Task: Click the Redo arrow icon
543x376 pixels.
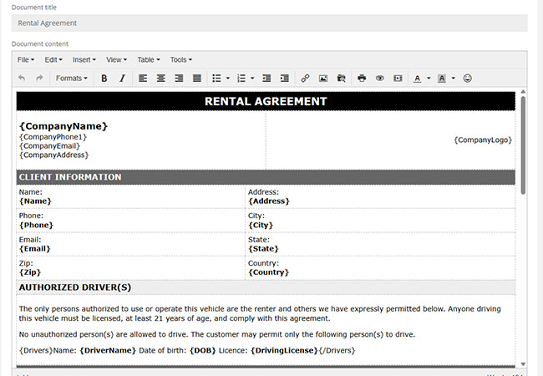Action: click(39, 79)
